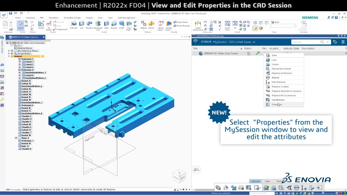Open the Smart Dimension tool
This screenshot has height=195, width=347.
(198, 26)
